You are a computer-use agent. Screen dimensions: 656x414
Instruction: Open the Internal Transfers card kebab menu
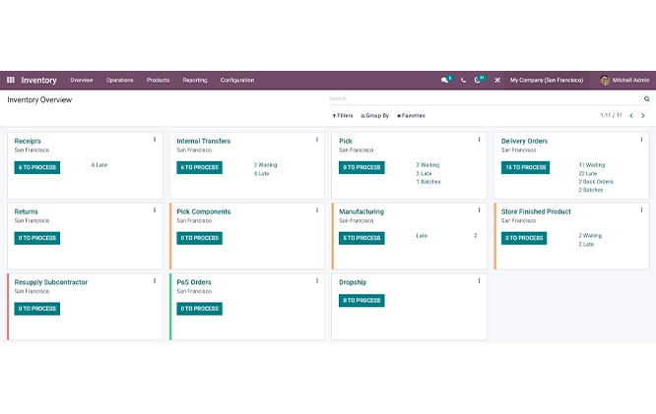click(317, 140)
